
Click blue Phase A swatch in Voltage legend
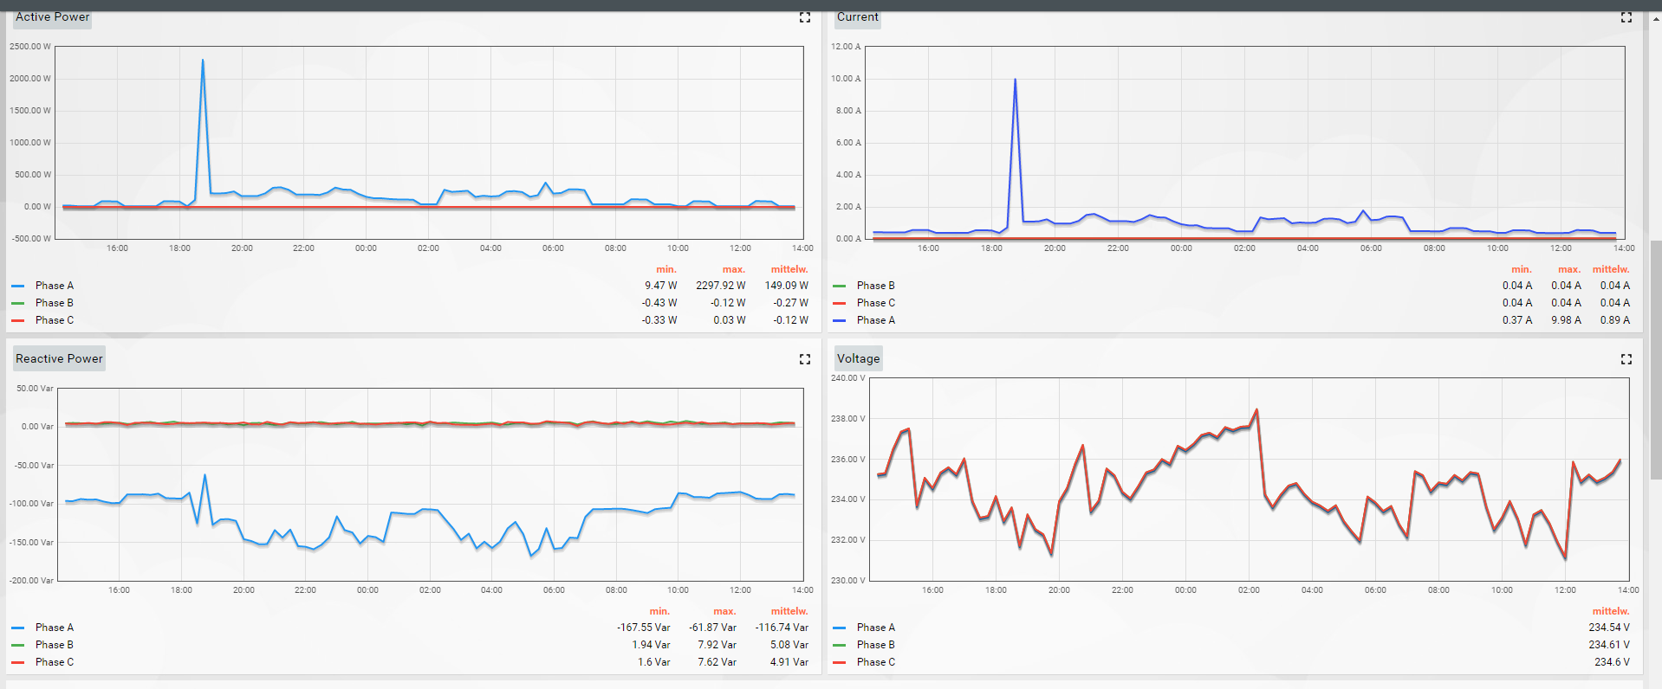tap(839, 628)
